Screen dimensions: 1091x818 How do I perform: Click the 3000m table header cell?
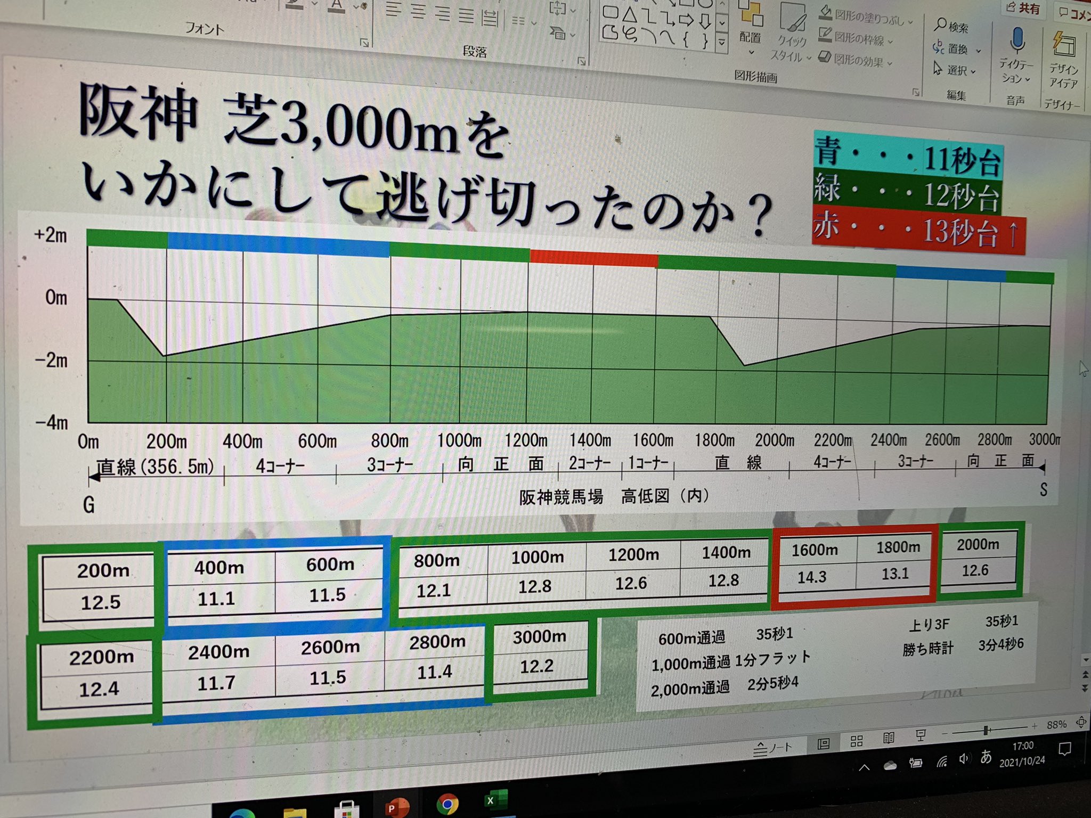click(x=540, y=637)
